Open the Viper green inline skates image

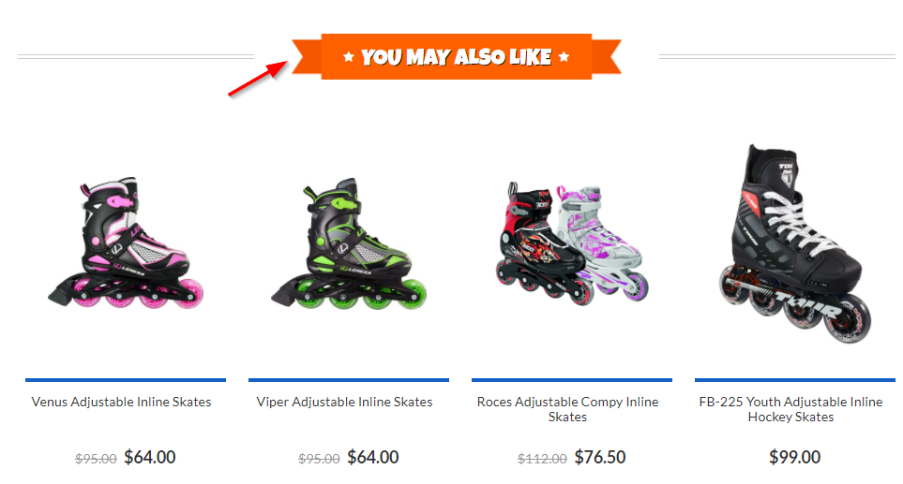pyautogui.click(x=349, y=243)
